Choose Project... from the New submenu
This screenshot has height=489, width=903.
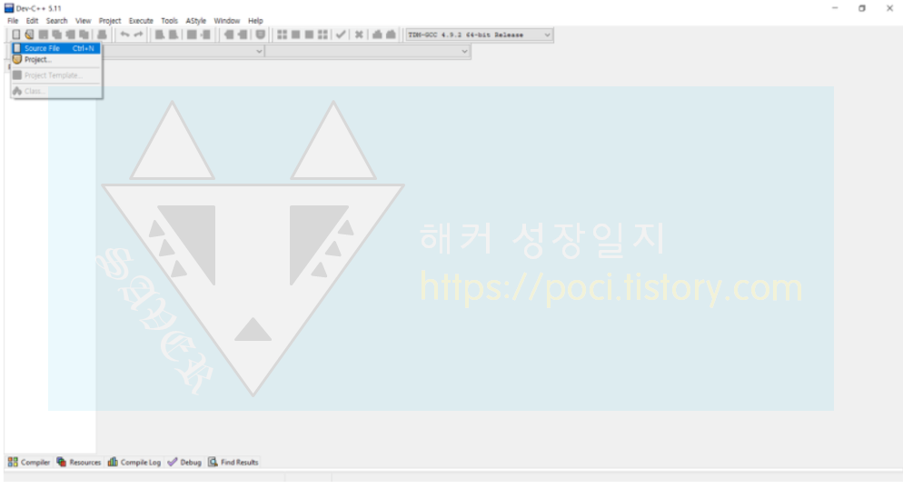point(55,59)
